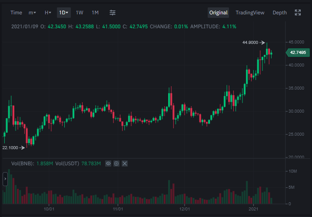Open the 1D interval dropdown
The width and height of the screenshot is (312, 217).
[x=64, y=13]
